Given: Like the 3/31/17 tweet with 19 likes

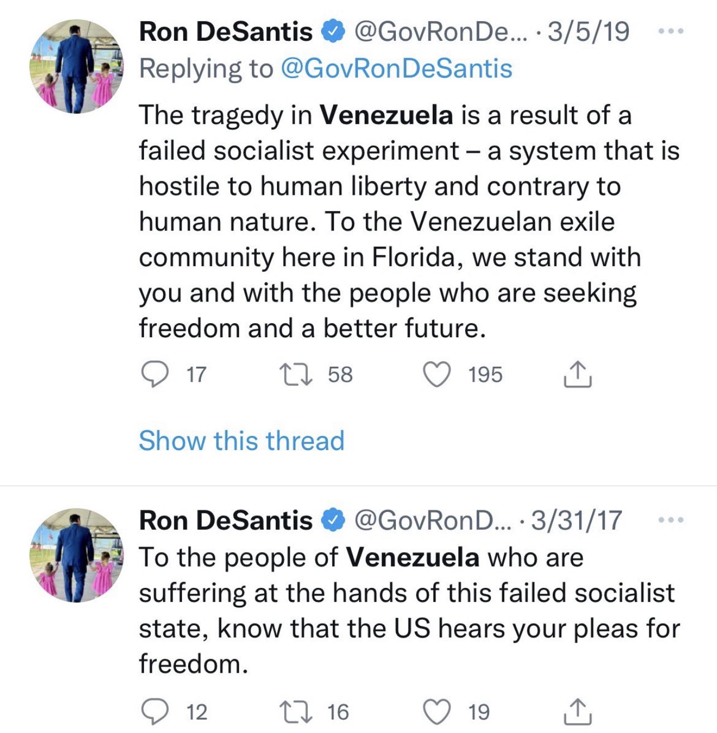Looking at the screenshot, I should click(x=436, y=712).
